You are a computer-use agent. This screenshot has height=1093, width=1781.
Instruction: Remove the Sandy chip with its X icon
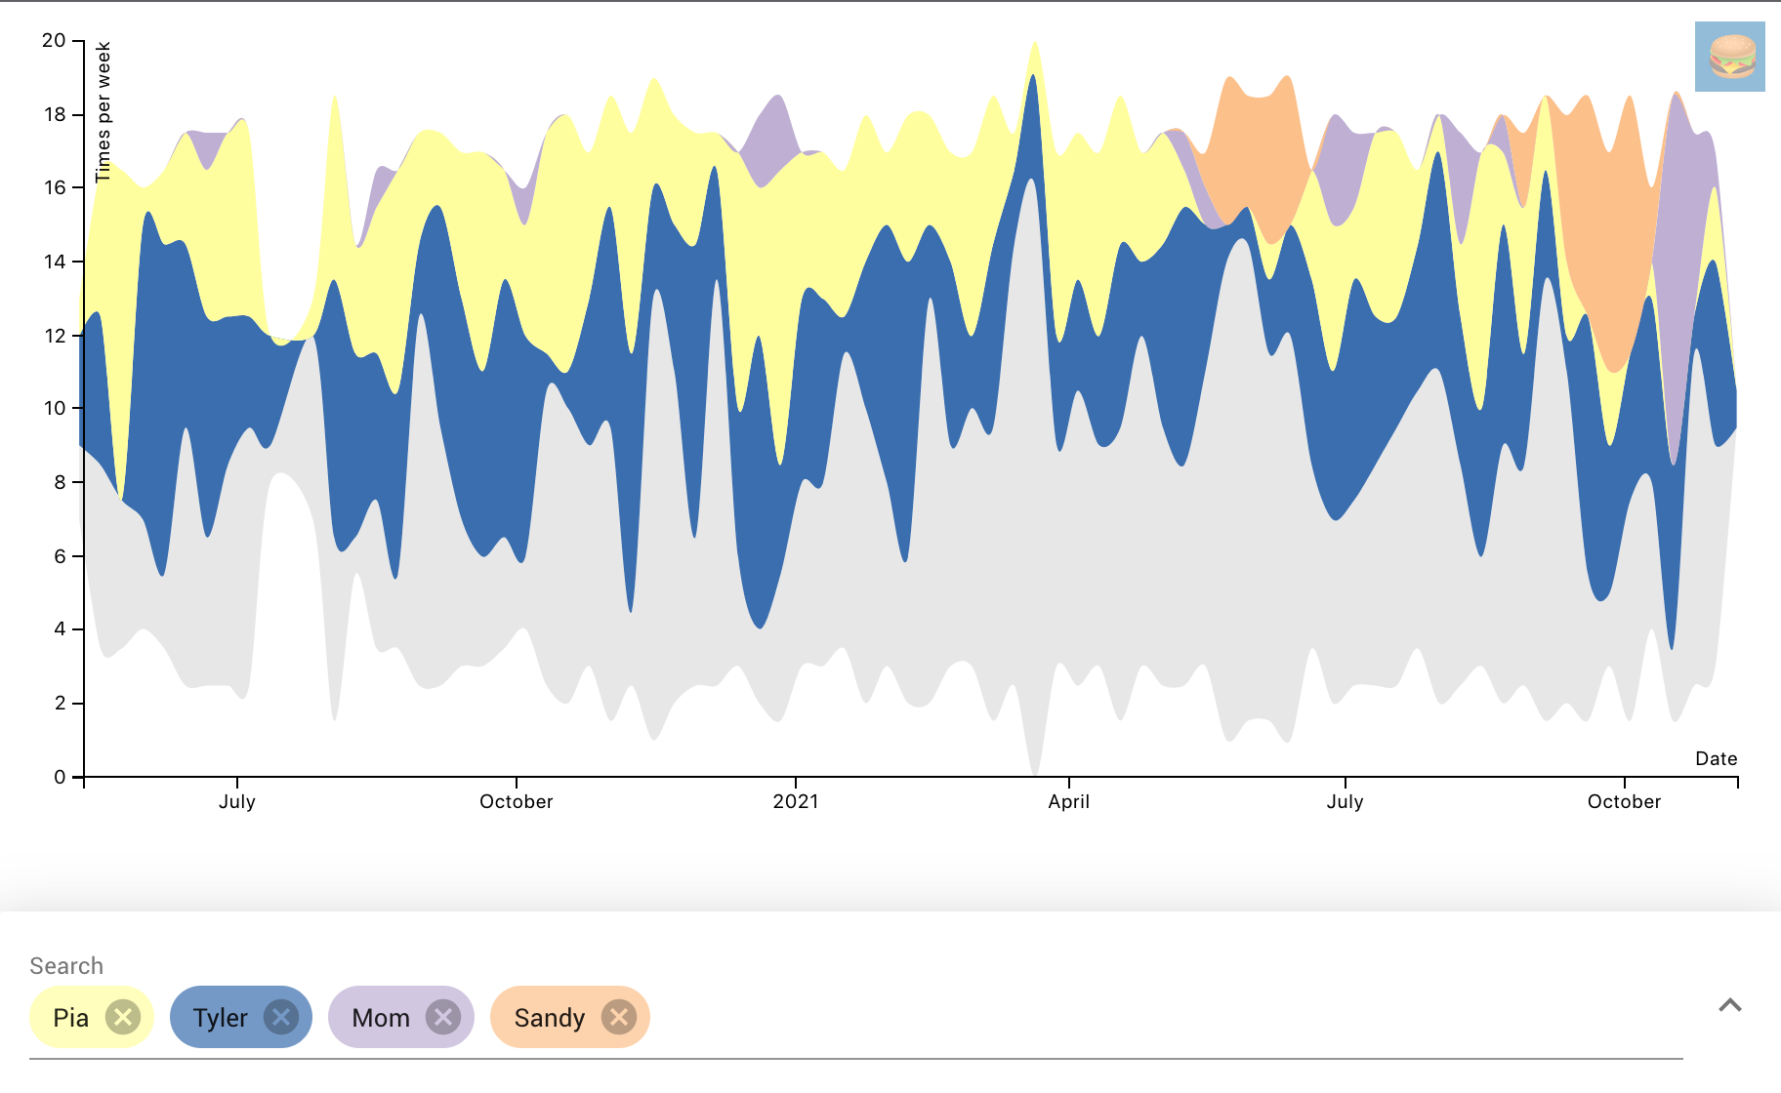(x=619, y=1017)
